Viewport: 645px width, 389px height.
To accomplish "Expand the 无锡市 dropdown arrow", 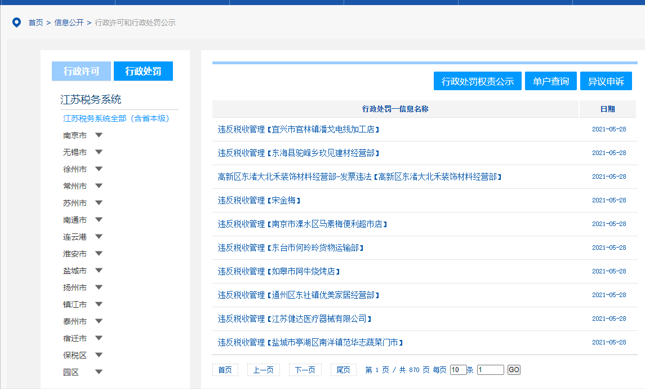I will click(99, 152).
